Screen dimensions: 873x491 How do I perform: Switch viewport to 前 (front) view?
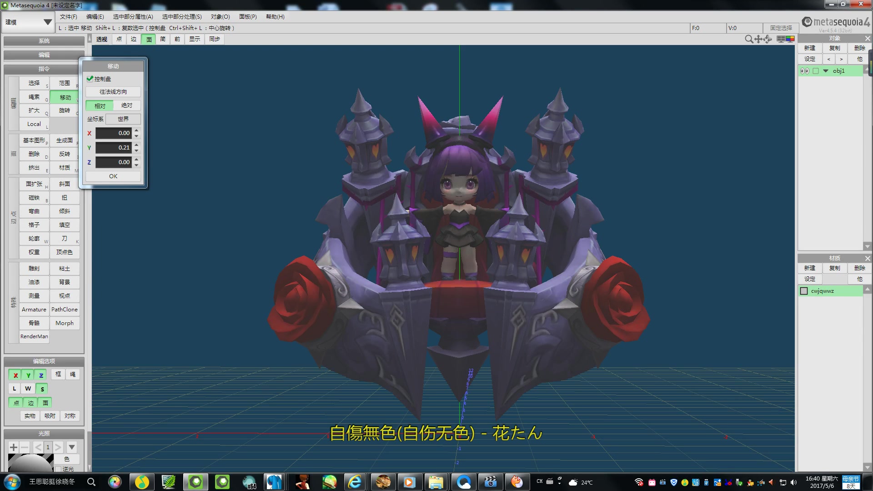tap(177, 39)
